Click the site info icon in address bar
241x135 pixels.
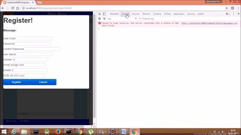23,8
